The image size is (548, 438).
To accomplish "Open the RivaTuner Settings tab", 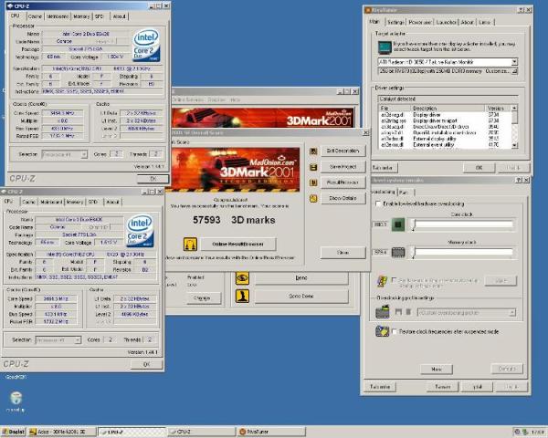I will [x=395, y=22].
